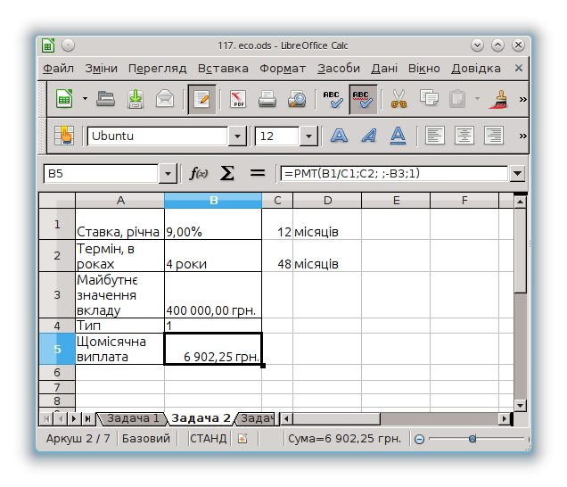Click the Function equals icon
Viewport: 567px width, 487px height.
tap(258, 173)
